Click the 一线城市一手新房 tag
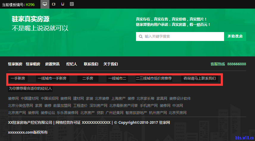 (52, 79)
